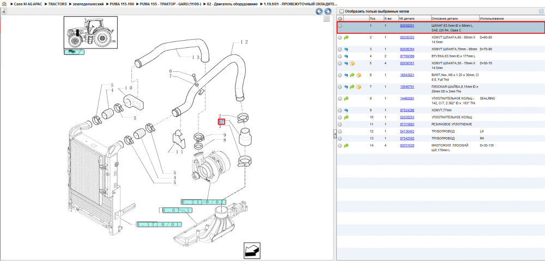The image size is (545, 261).
Task: Click the small square icon above diagram
Action: coord(326,19)
